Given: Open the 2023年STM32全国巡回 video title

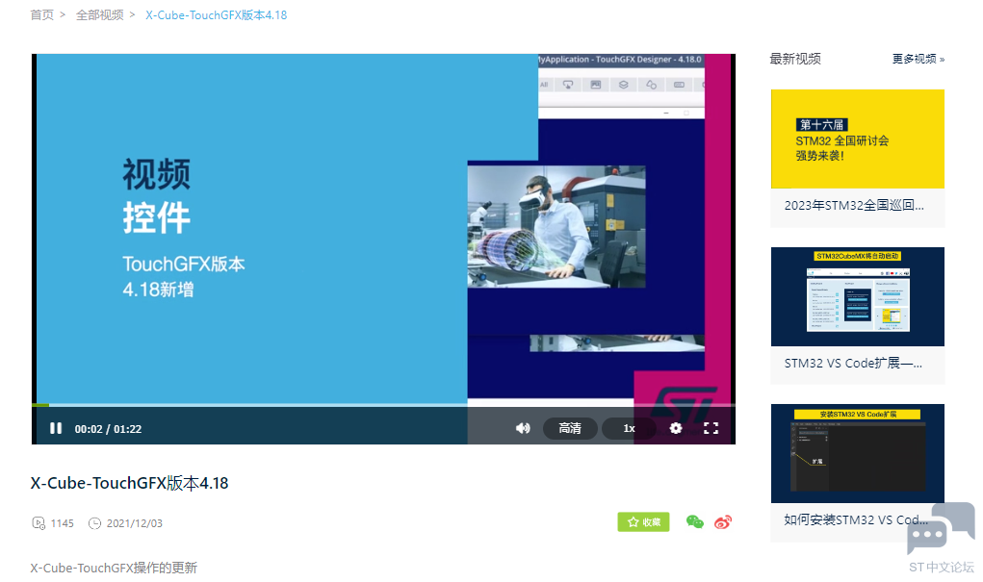Looking at the screenshot, I should [854, 206].
